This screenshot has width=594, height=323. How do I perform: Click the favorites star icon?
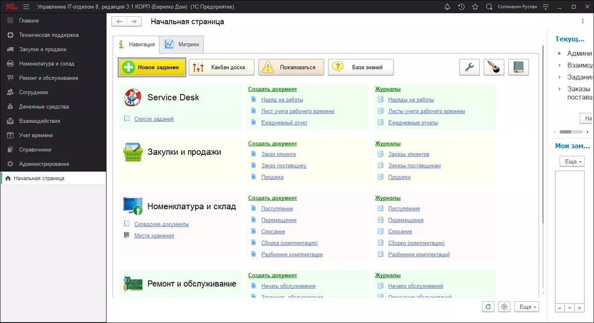pyautogui.click(x=474, y=6)
